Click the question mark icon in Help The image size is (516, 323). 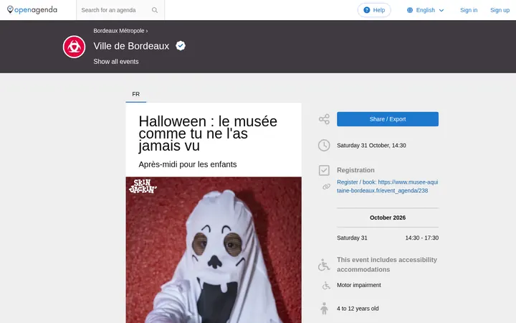coord(367,10)
